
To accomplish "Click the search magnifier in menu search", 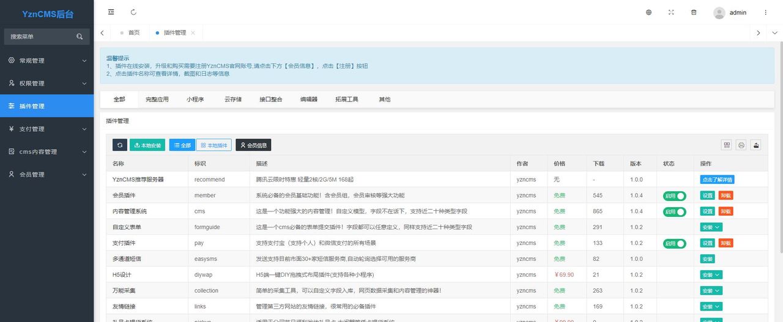I will [80, 37].
